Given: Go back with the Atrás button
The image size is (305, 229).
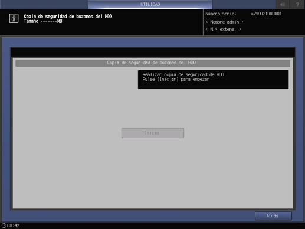Looking at the screenshot, I should click(x=273, y=216).
